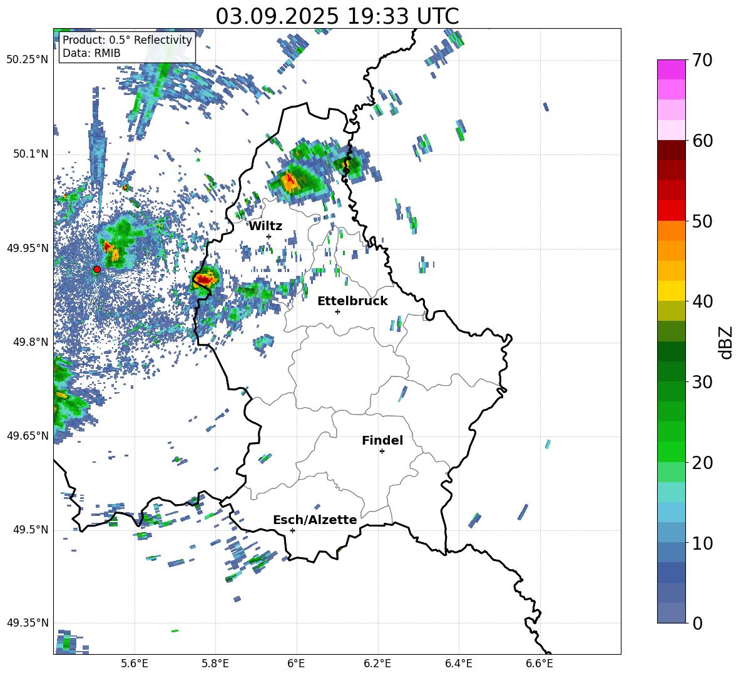Click the colorbar 60 tick label
Viewport: 741px width, 676px height.
[703, 141]
